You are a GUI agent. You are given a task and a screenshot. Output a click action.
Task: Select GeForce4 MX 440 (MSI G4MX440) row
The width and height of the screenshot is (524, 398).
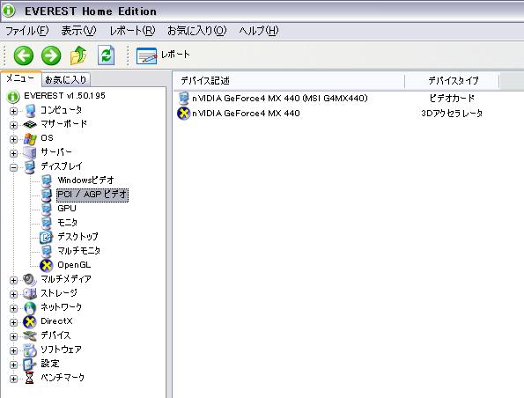coord(280,99)
